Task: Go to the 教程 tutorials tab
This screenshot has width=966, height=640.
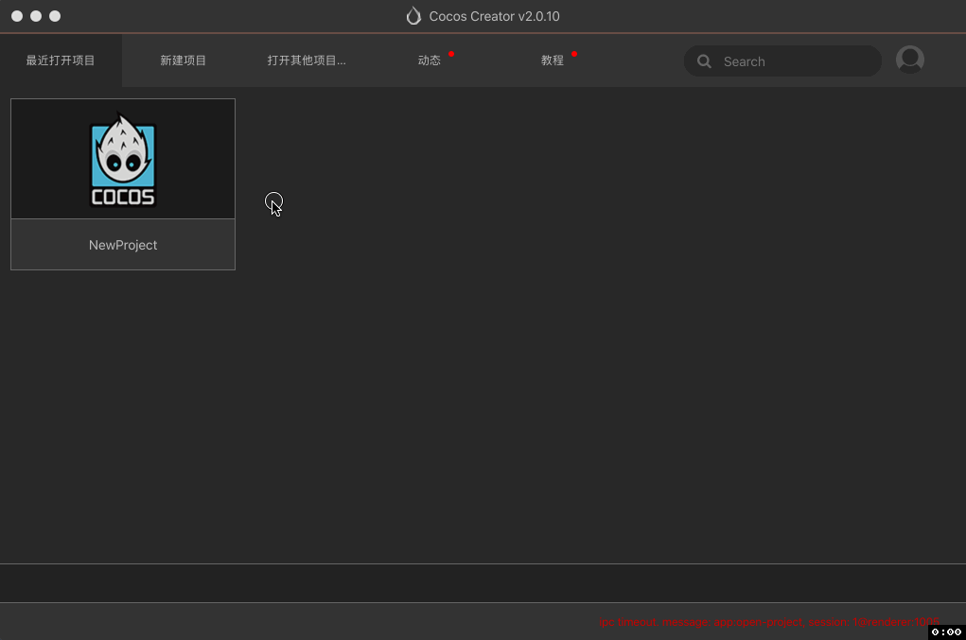Action: click(553, 61)
